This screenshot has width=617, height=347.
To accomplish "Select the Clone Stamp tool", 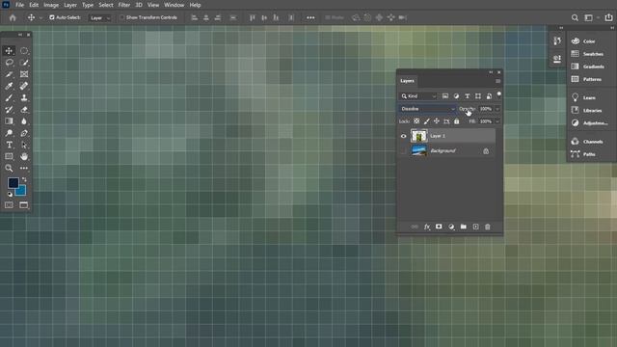I will coord(24,97).
